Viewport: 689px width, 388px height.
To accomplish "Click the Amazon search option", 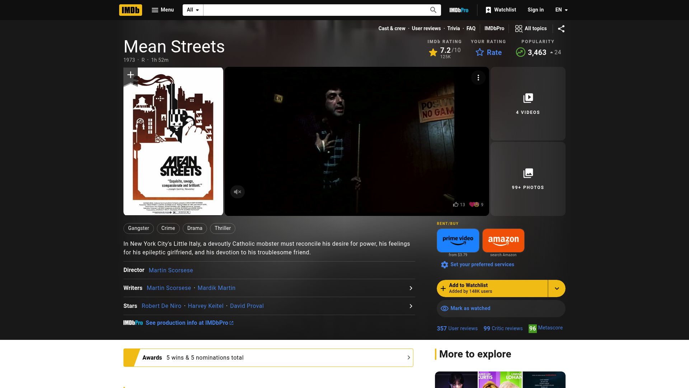I will coord(503,240).
